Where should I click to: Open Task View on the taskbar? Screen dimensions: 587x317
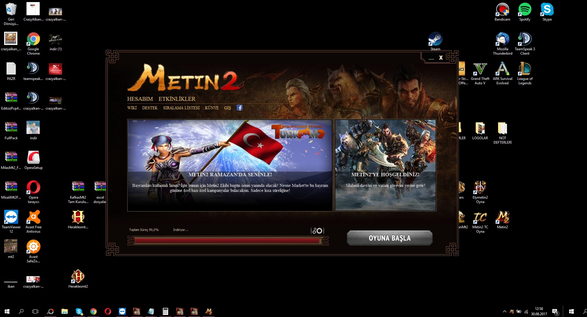35,311
